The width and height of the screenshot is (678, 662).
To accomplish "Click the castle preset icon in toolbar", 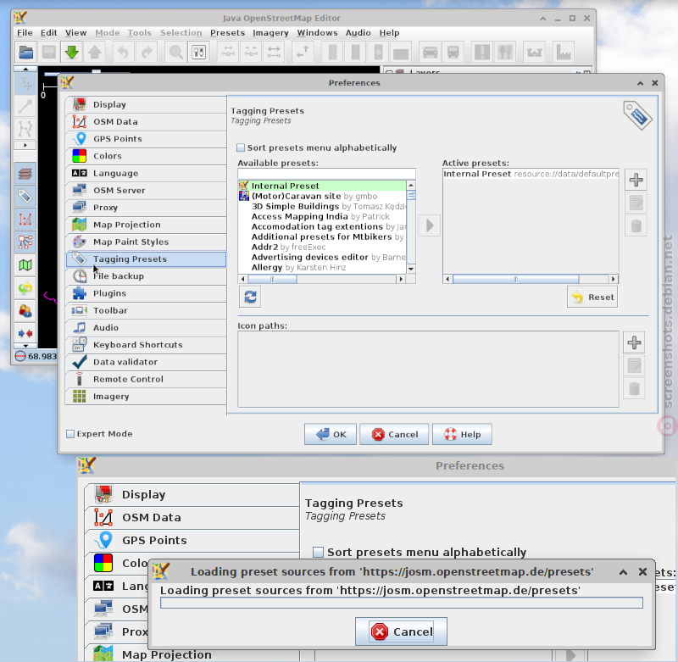I will 535,53.
